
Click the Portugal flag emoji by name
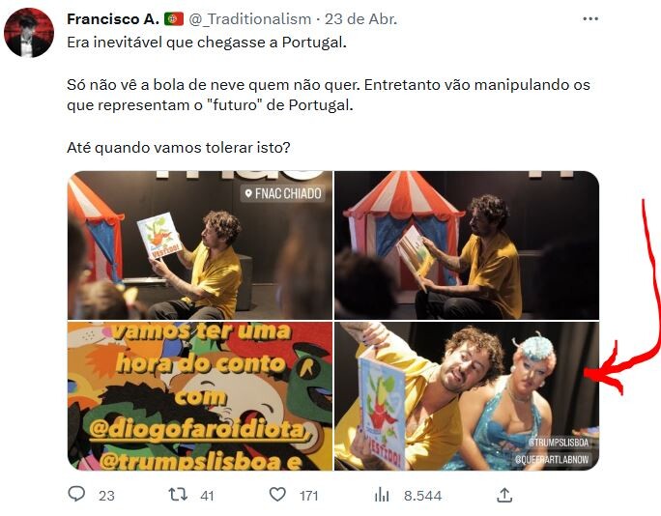(x=174, y=19)
